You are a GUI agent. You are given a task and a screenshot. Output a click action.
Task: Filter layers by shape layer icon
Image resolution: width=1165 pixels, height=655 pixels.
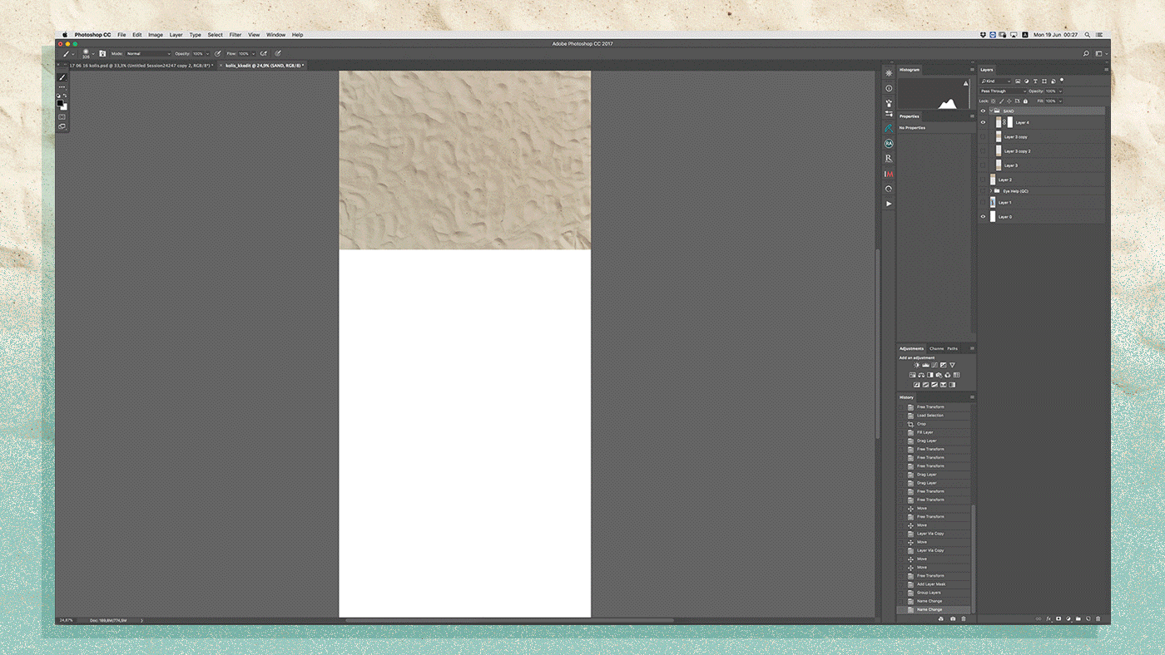tap(1044, 81)
